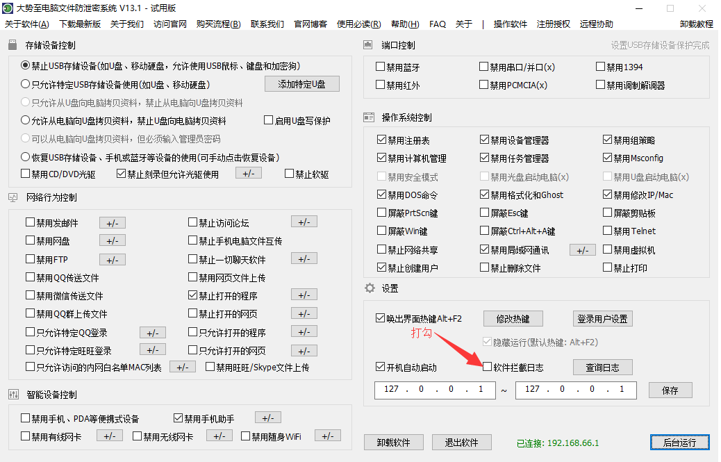Click the 智能设备控制 sliders icon
Viewport: 721px width, 462px height.
13,395
